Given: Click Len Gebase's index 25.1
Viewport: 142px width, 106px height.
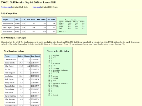Looking at the screenshot, I should [x=21, y=76].
